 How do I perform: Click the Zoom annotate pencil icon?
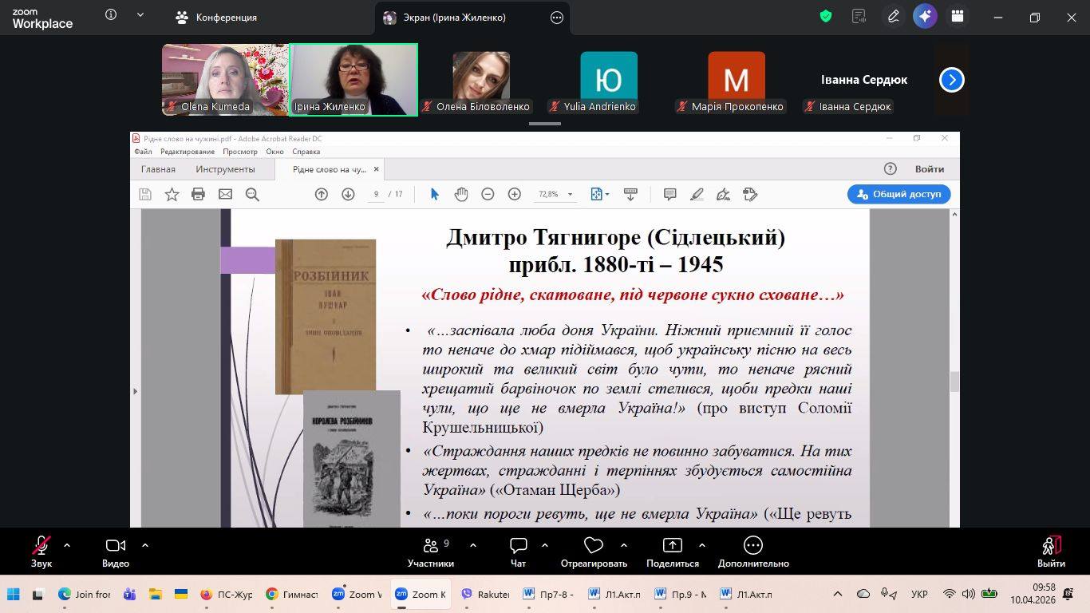[894, 17]
